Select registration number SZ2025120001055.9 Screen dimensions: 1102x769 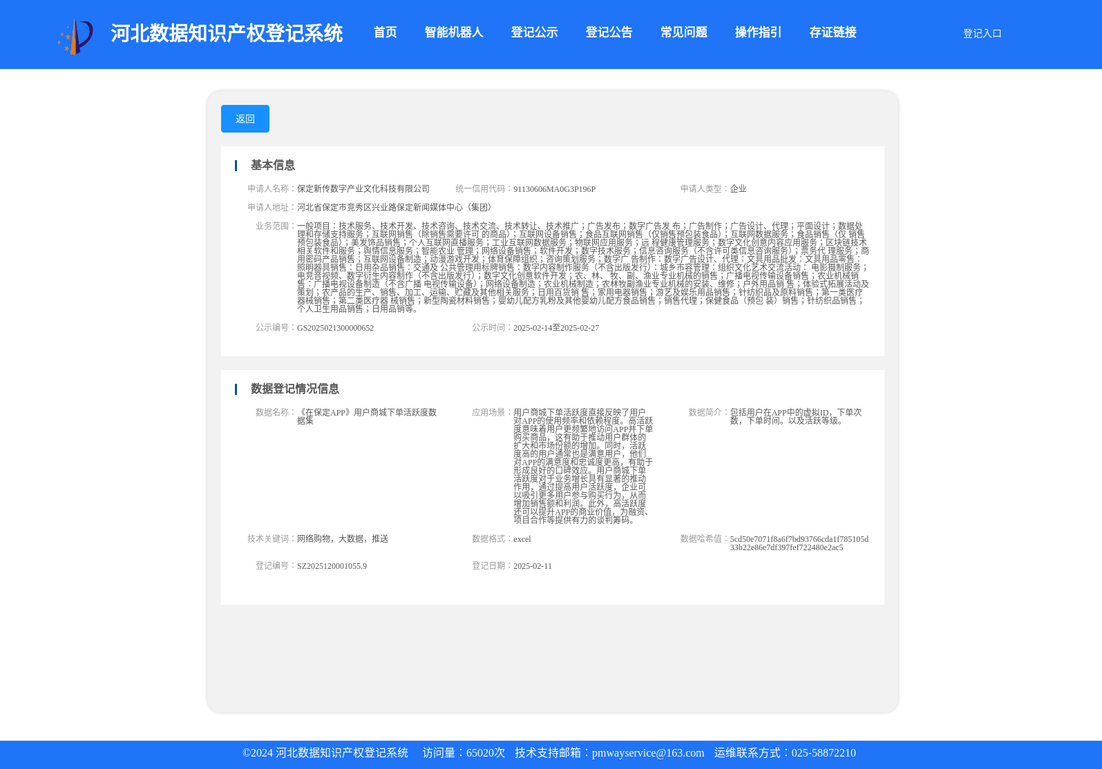click(332, 566)
